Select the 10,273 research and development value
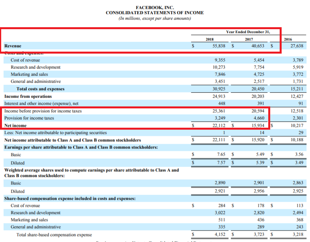 point(219,67)
